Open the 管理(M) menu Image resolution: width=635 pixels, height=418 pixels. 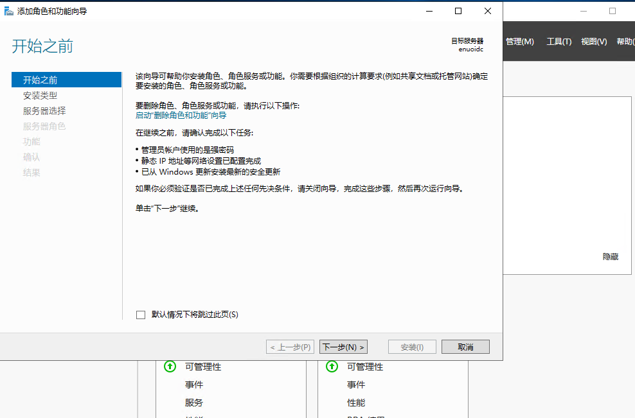(x=519, y=42)
